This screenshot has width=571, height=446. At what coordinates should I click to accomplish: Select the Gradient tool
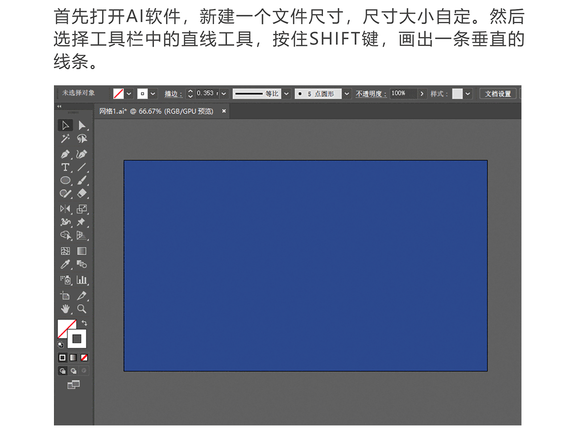82,251
